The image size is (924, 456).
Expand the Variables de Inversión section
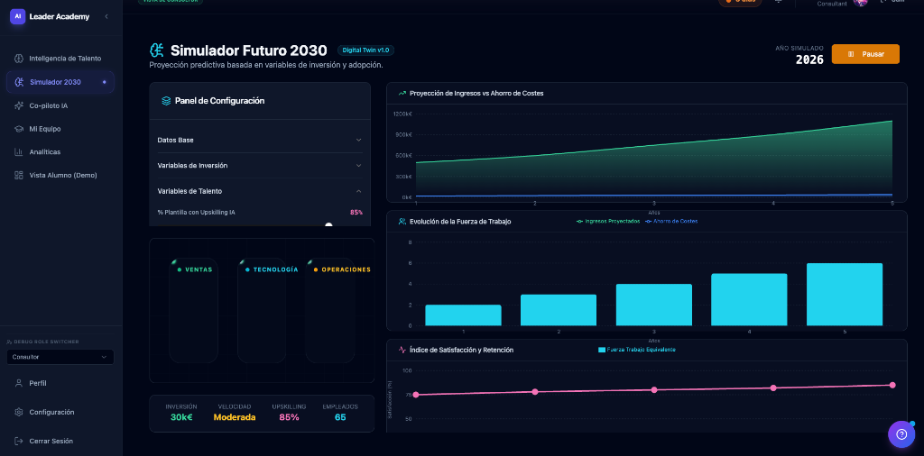260,165
